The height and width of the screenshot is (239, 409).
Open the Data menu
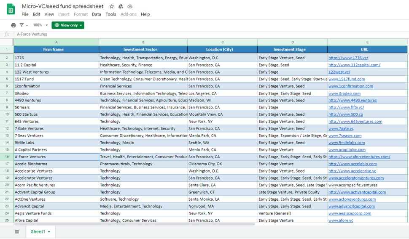97,14
